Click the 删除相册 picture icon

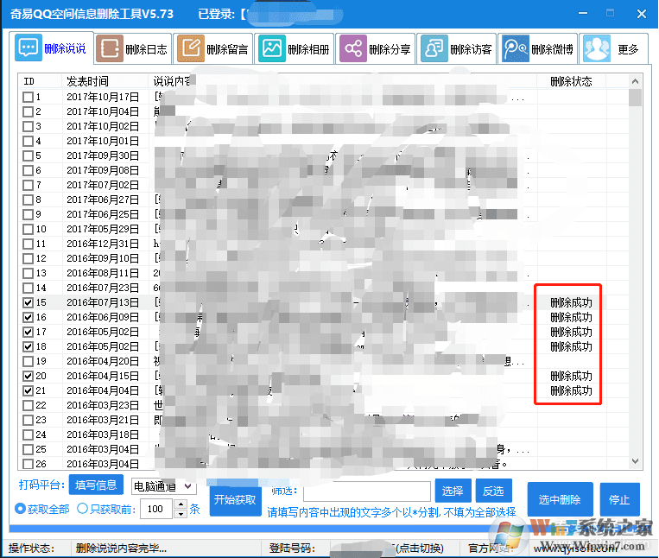272,48
